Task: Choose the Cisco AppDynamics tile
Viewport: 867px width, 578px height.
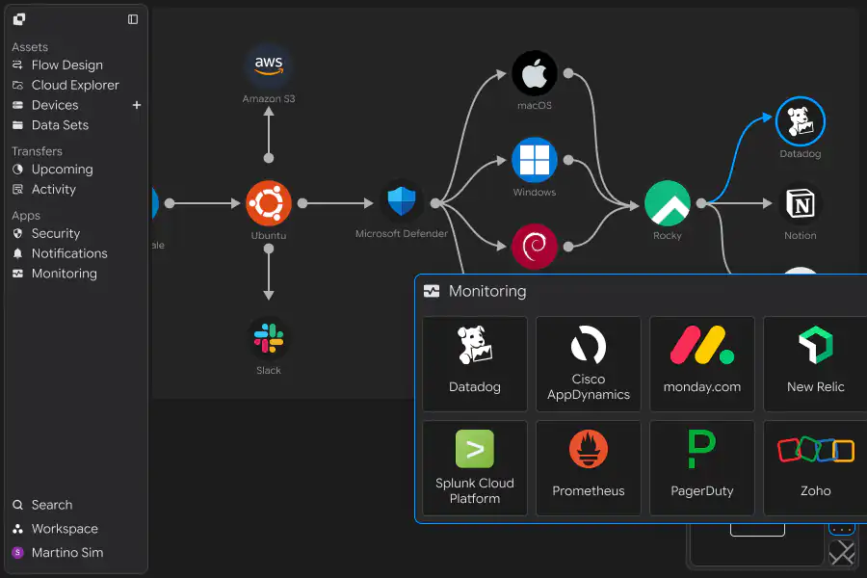Action: pos(589,364)
